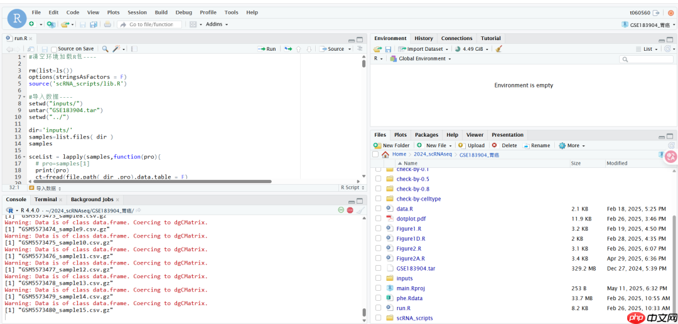Click the save workspace icon in Environment
The width and height of the screenshot is (678, 324).
[388, 49]
